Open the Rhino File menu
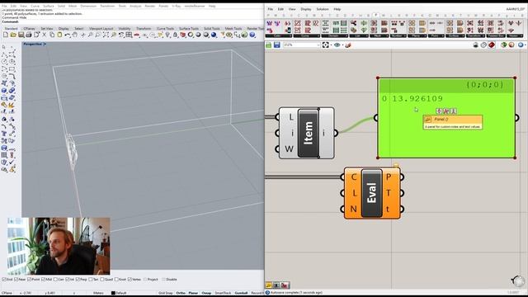The width and height of the screenshot is (528, 297). tap(4, 6)
